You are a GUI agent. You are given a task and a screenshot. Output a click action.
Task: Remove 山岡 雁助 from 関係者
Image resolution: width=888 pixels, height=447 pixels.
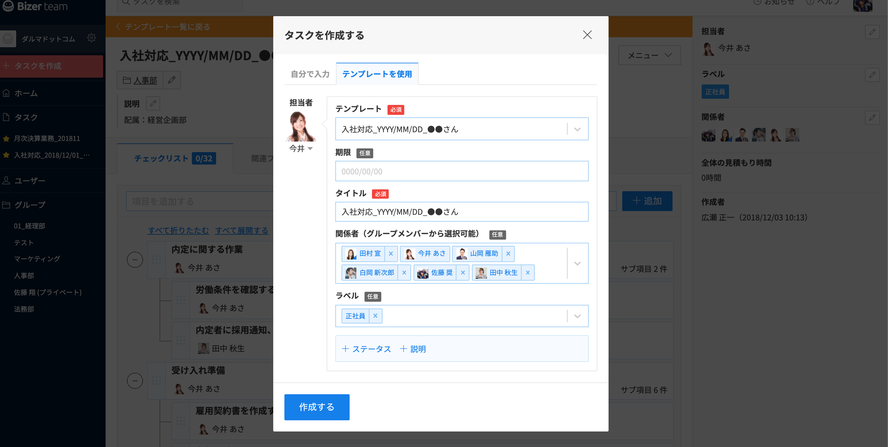coord(508,254)
